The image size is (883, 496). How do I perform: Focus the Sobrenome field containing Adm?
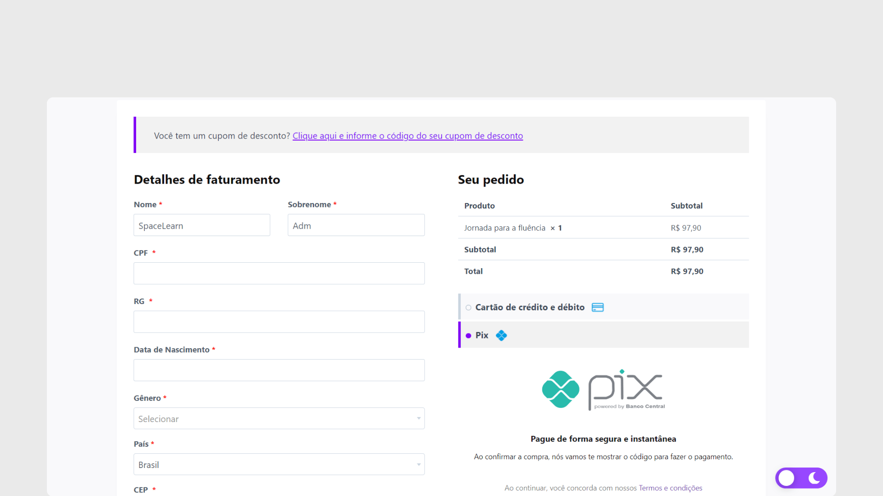[356, 225]
